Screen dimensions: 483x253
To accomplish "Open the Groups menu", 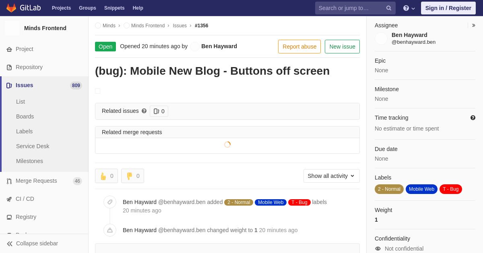I will (x=87, y=8).
